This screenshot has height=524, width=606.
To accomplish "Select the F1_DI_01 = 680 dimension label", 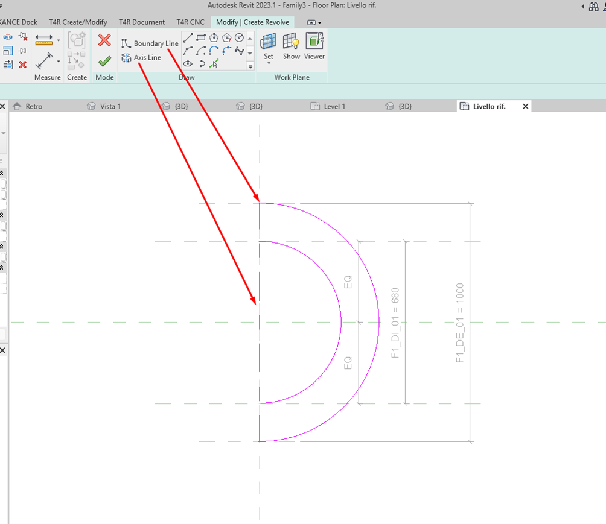I will tap(395, 323).
